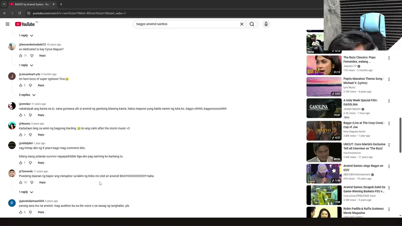
Task: Click site info icon in address bar
Action: 29,13
